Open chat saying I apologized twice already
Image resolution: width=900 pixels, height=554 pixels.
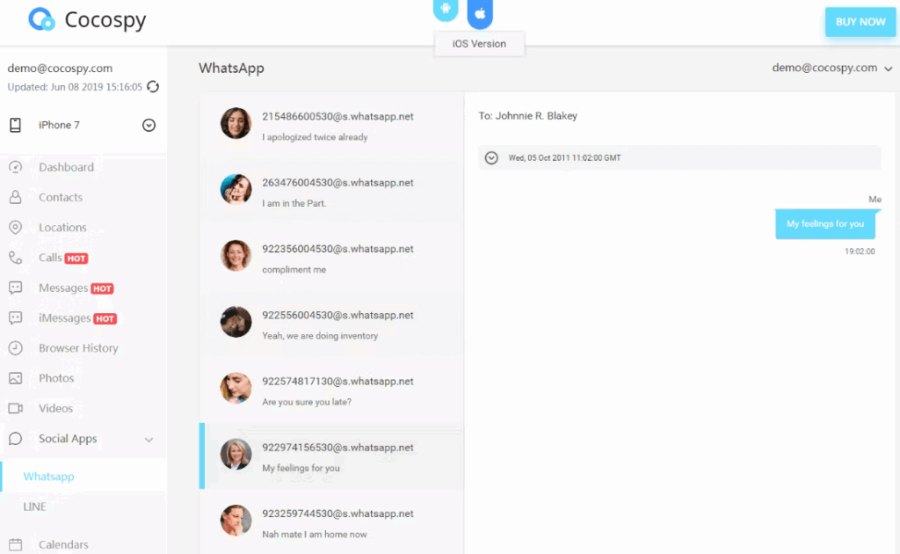pyautogui.click(x=331, y=125)
